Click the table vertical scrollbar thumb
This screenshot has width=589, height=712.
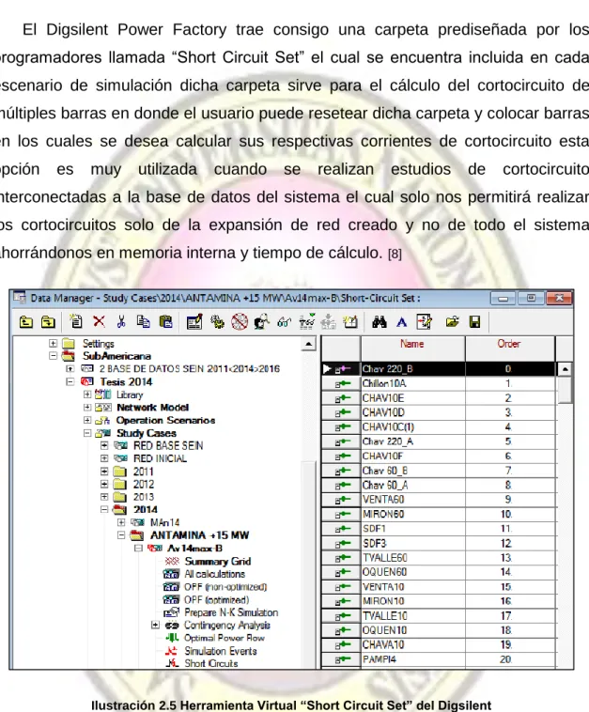[x=565, y=390]
